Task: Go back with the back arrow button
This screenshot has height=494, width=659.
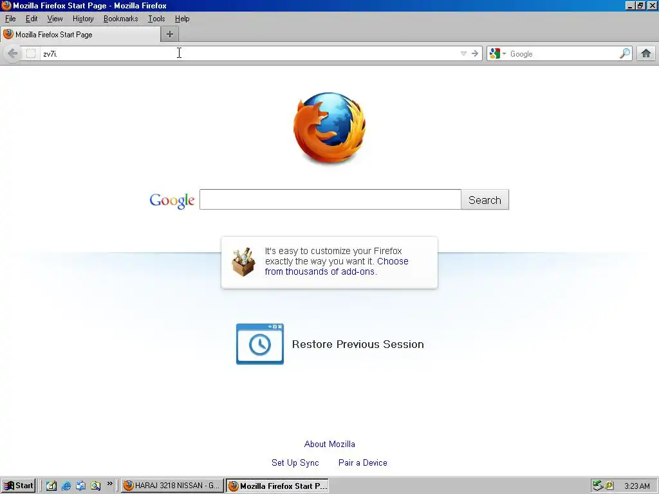Action: click(x=13, y=53)
